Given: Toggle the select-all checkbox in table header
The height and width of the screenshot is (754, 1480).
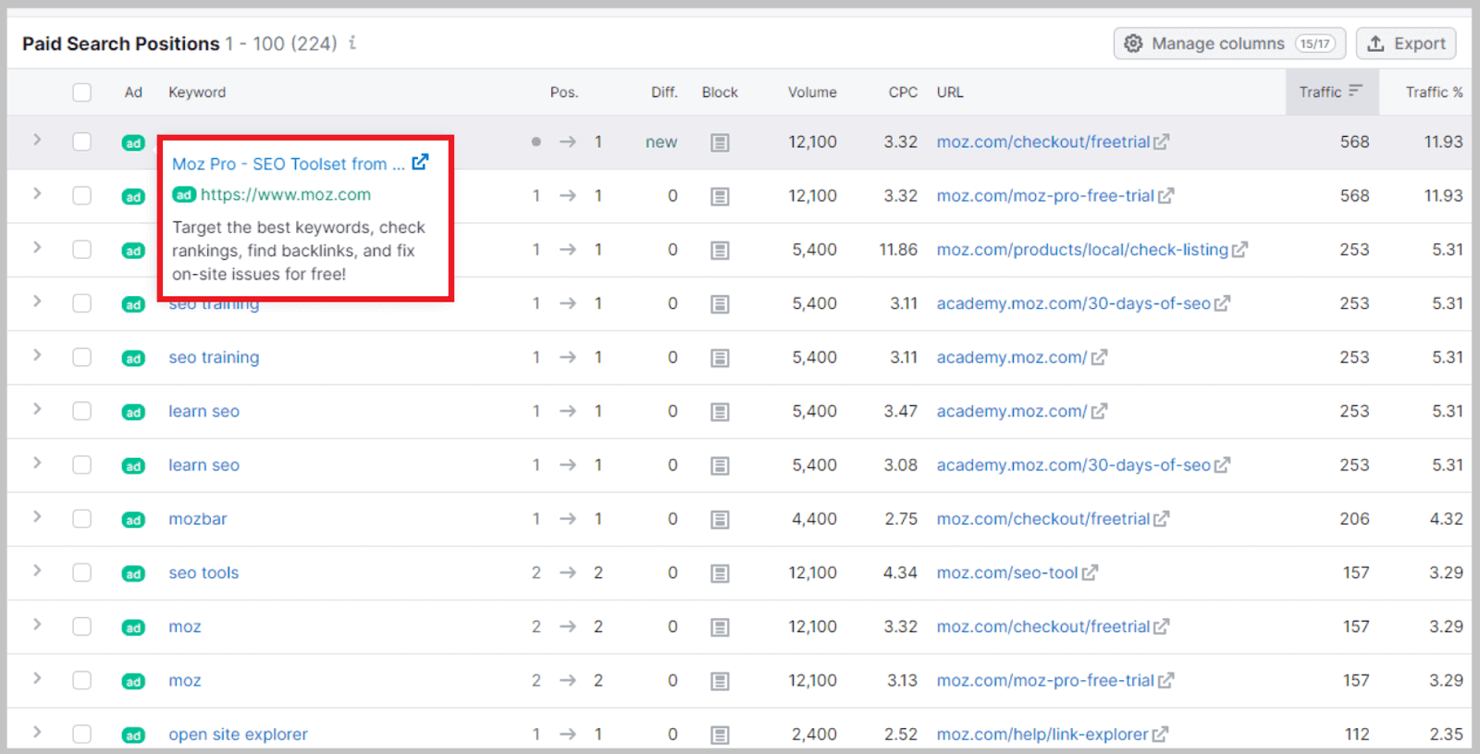Looking at the screenshot, I should coord(82,93).
